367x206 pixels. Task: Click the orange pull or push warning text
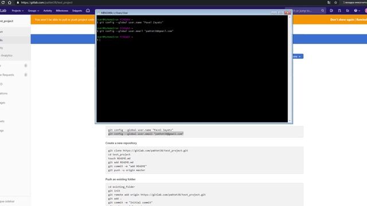point(65,19)
